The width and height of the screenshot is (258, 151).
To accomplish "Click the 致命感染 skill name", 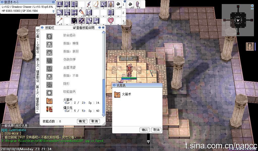I will (69, 35).
